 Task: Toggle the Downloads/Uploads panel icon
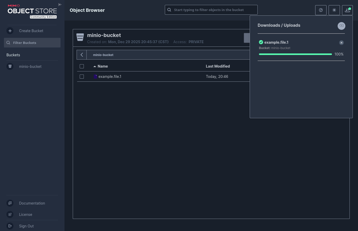(347, 10)
